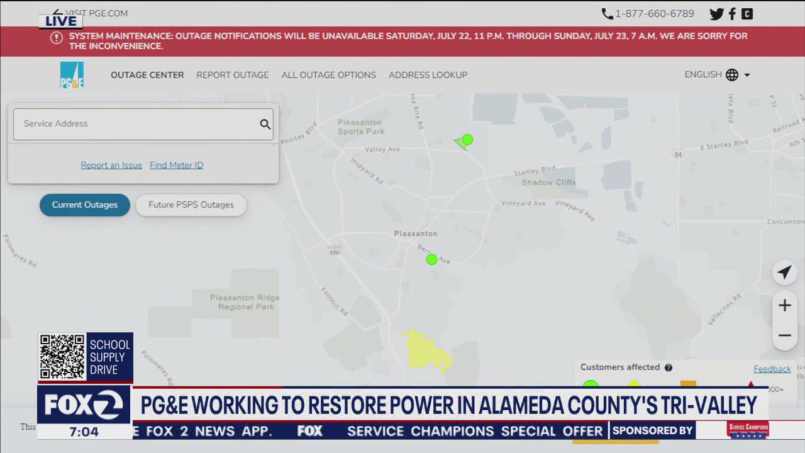Zoom out using the minus icon
This screenshot has height=453, width=805.
(x=784, y=335)
